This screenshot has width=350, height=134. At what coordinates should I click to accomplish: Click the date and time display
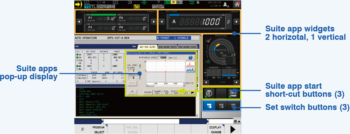[214, 4]
